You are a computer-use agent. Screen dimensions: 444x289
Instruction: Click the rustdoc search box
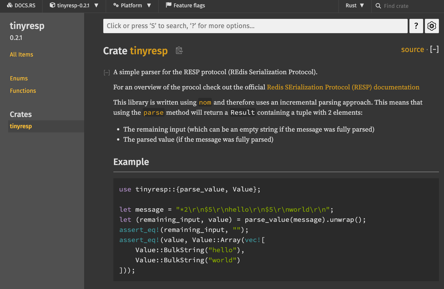[255, 26]
